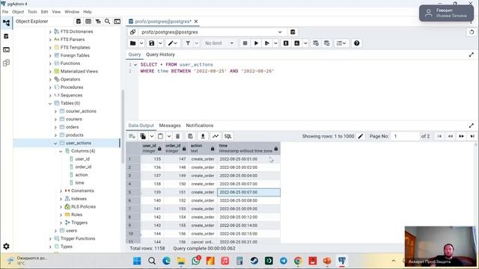Expand the Triggers node

61,223
